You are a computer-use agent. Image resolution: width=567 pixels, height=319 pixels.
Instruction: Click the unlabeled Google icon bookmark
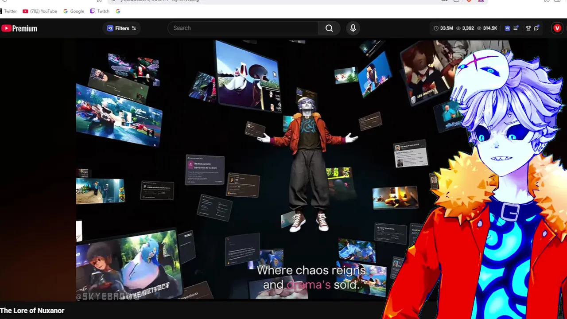[118, 11]
